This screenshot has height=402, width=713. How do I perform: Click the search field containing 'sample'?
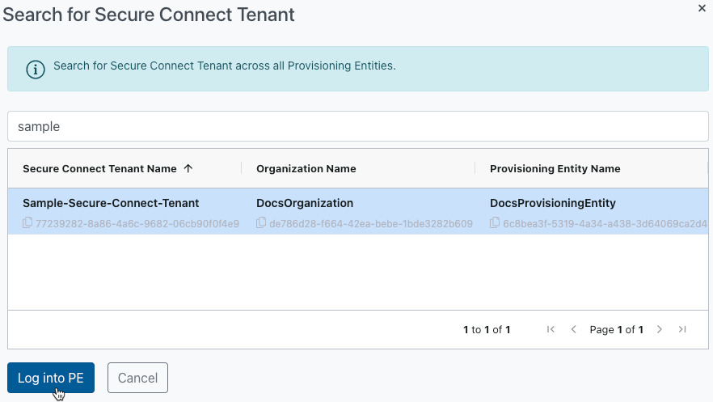[358, 126]
